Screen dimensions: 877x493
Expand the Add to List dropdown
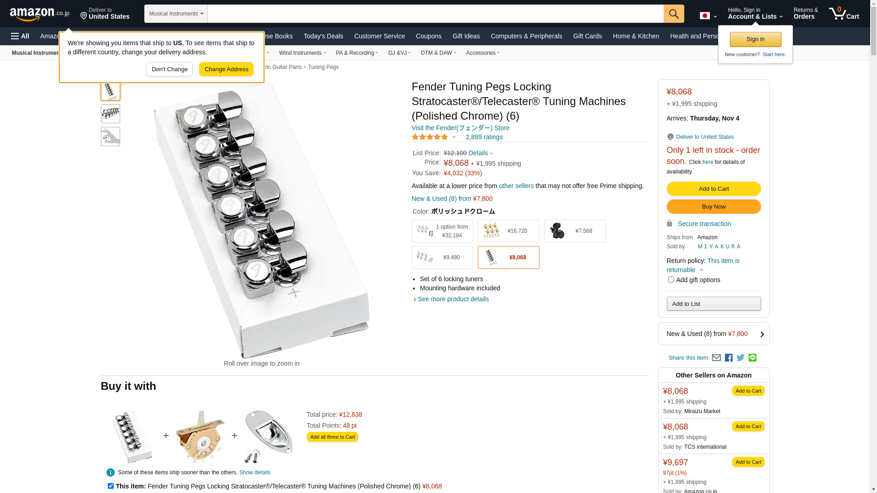tap(713, 304)
